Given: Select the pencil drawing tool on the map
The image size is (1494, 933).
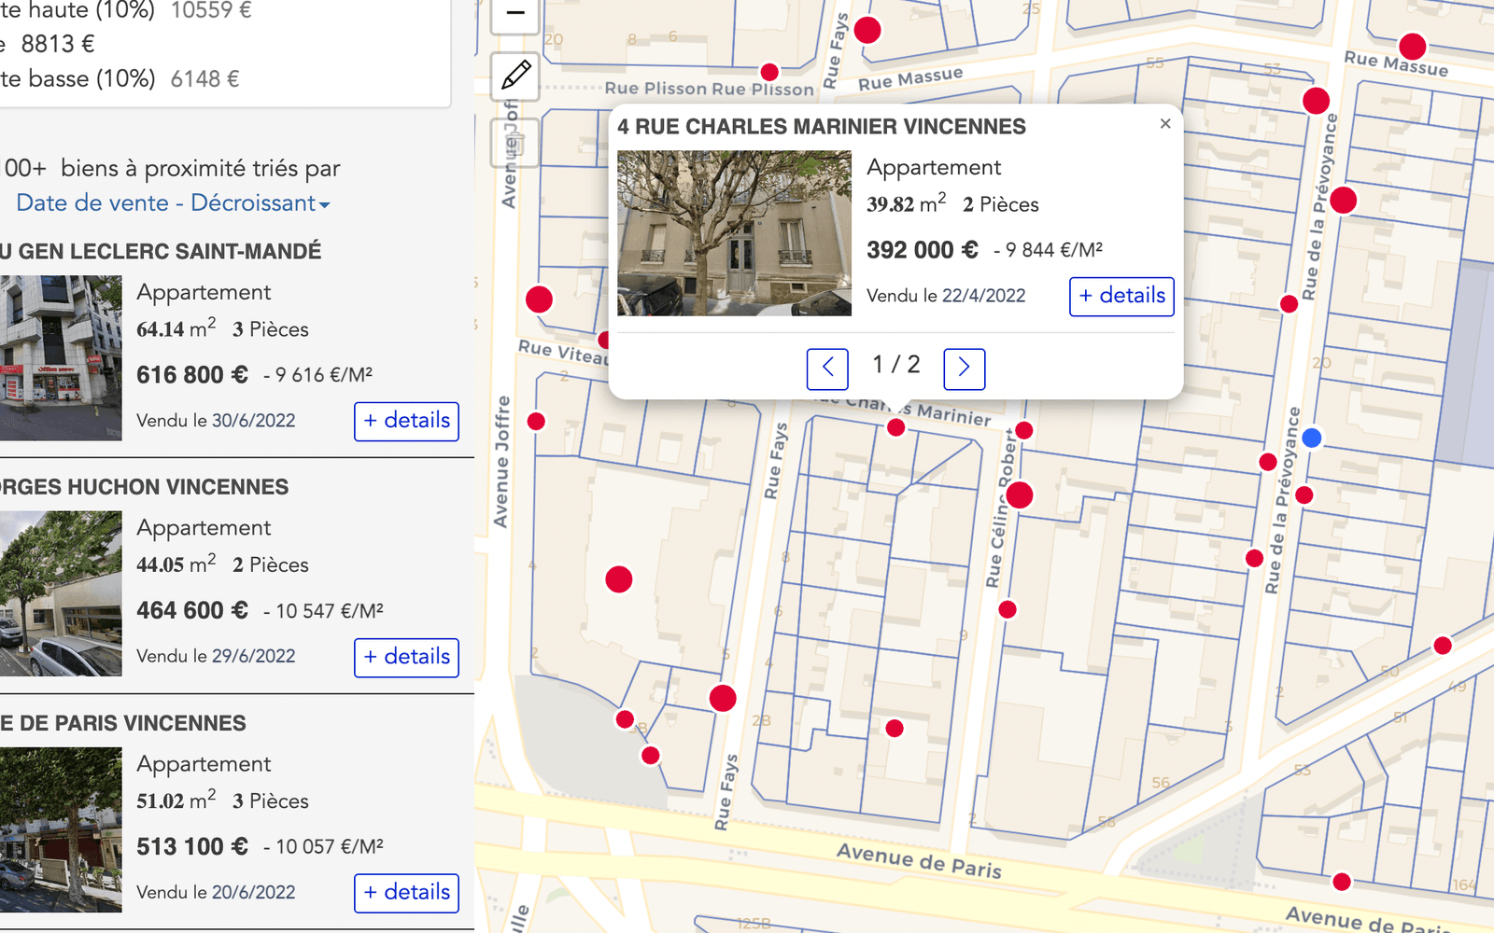Looking at the screenshot, I should [514, 77].
